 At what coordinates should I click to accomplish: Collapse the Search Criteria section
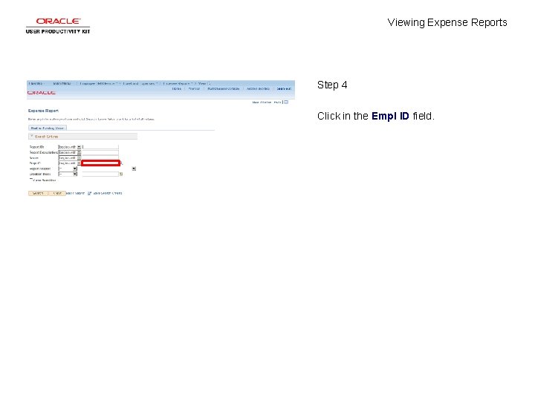point(31,137)
